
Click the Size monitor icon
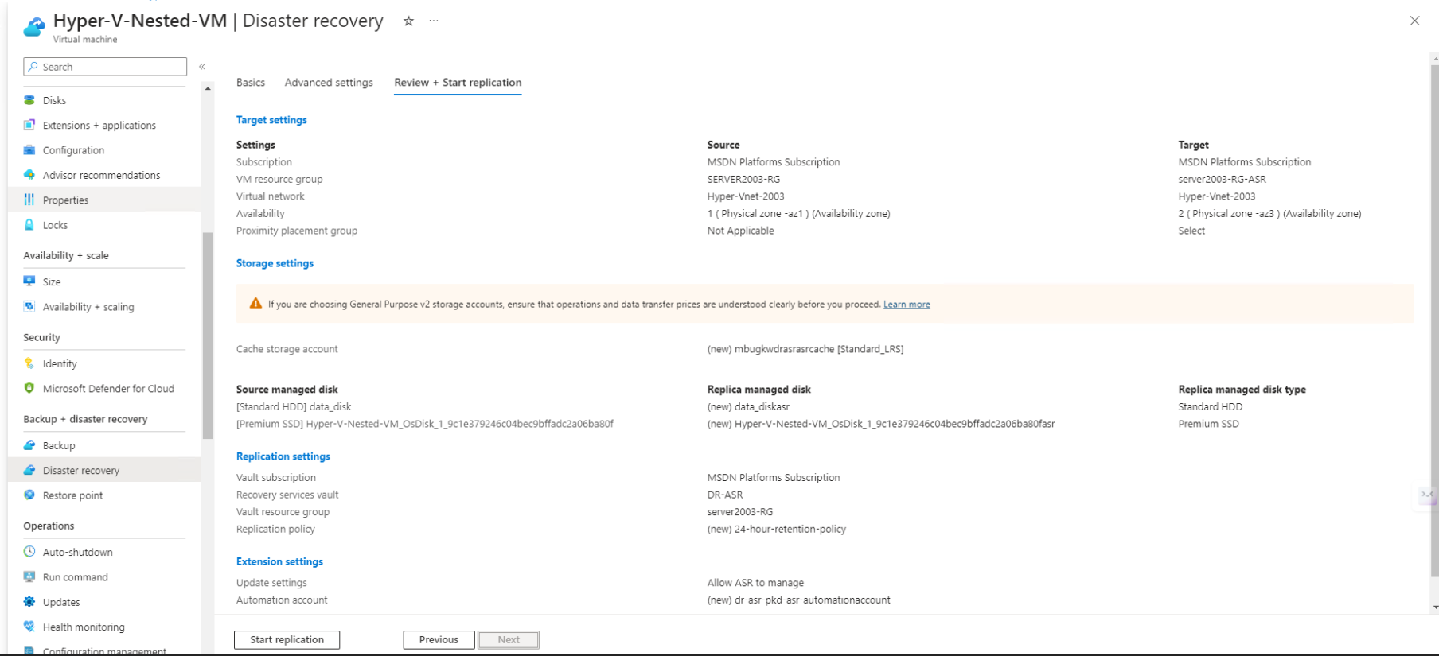[29, 281]
